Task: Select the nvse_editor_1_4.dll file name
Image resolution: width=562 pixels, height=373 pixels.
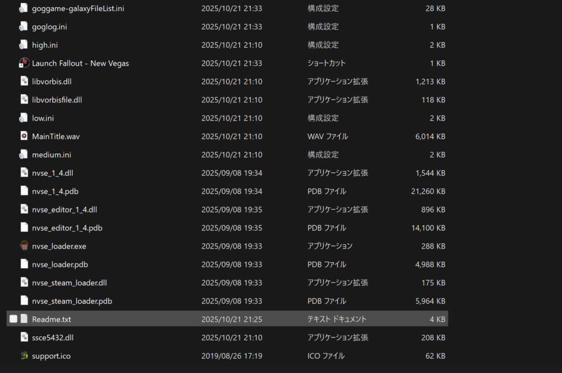Action: tap(65, 209)
